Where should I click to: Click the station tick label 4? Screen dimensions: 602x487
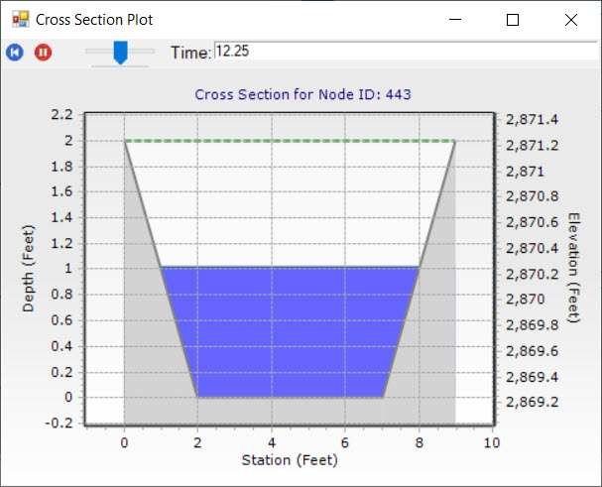click(x=272, y=442)
